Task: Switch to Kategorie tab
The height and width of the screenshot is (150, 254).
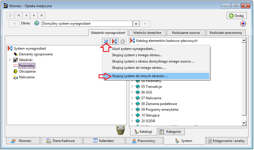Action: point(171,132)
